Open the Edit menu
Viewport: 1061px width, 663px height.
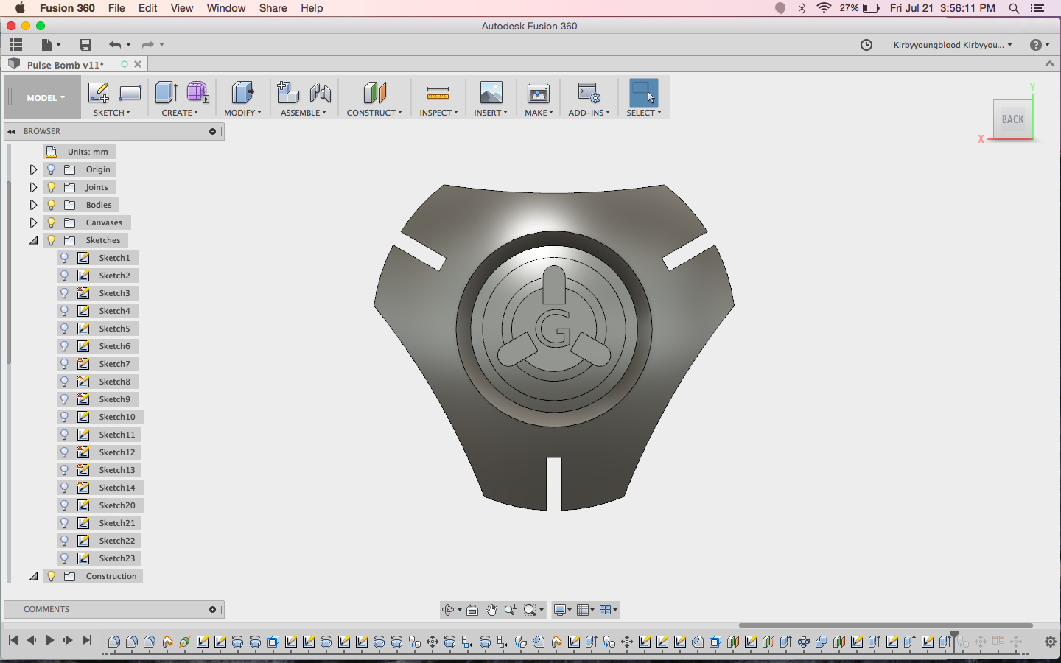pyautogui.click(x=147, y=8)
